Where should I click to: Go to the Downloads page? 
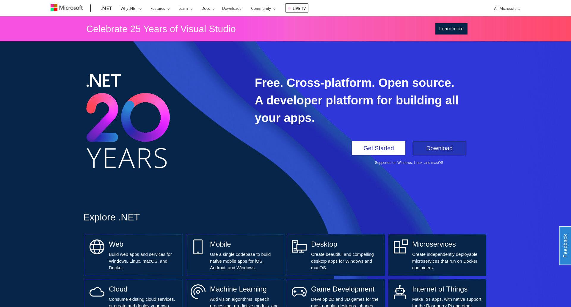pyautogui.click(x=232, y=8)
